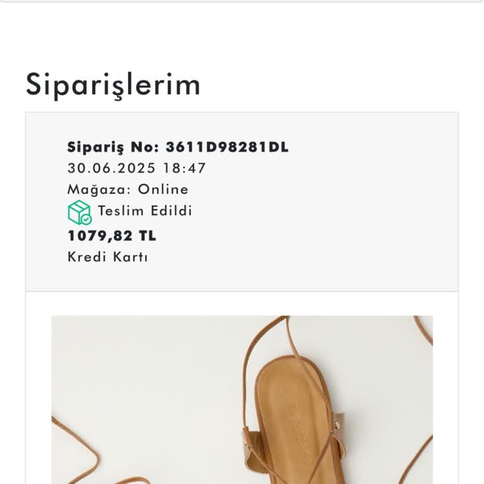Tap the green checkmark badge on package icon
Image resolution: width=484 pixels, height=484 pixels.
click(x=86, y=219)
